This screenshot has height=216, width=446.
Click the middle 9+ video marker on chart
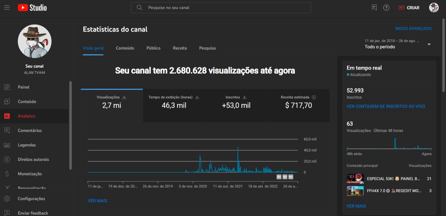285,177
